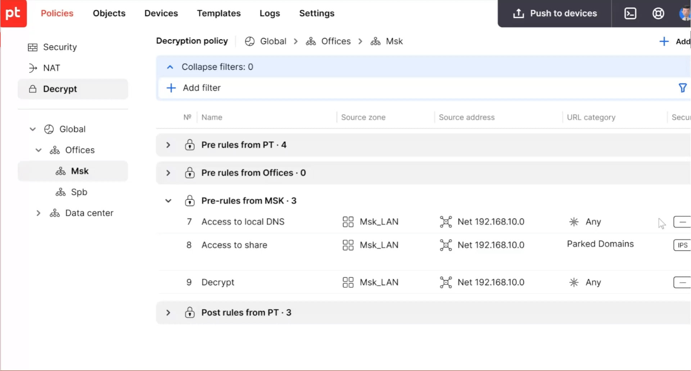Open the terminal console icon
Screen dimensions: 691x371
point(630,13)
